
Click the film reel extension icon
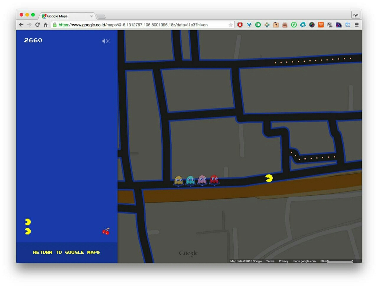tap(330, 25)
